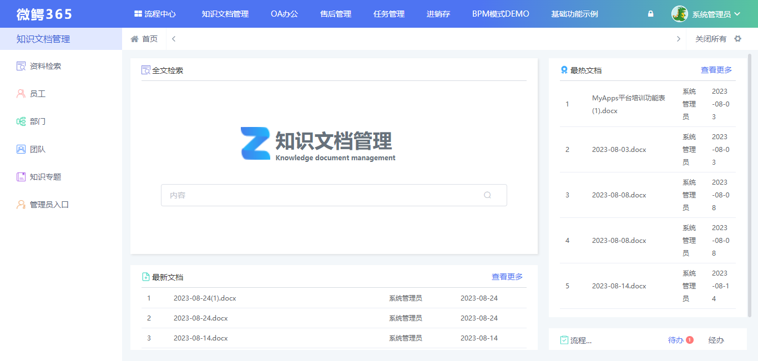Image resolution: width=758 pixels, height=361 pixels.
Task: Click 系统管理员 in 2023-08-14.docx 最新文档 row
Action: click(x=406, y=338)
